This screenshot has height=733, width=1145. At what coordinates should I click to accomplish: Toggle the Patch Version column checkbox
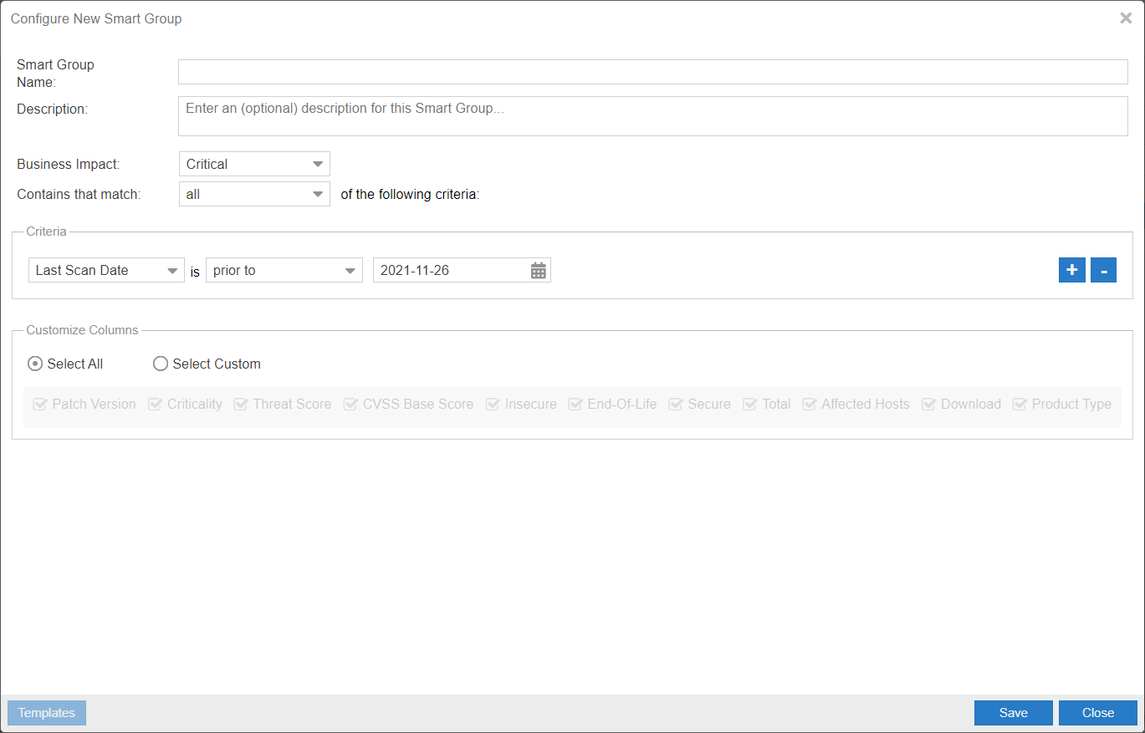[39, 404]
